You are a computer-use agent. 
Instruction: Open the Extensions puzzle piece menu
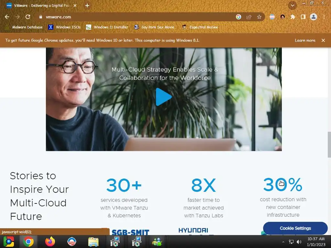(293, 17)
